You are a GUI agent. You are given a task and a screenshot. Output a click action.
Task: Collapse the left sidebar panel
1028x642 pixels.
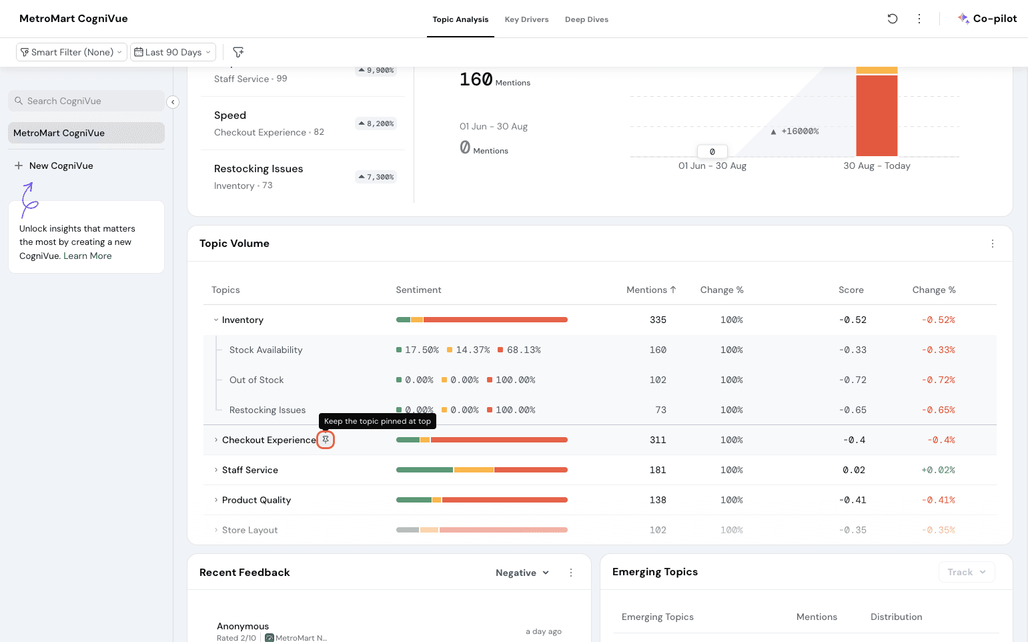click(173, 102)
